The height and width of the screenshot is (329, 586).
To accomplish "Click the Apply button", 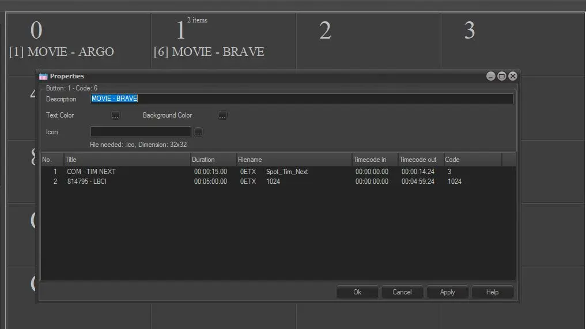I will tap(447, 292).
